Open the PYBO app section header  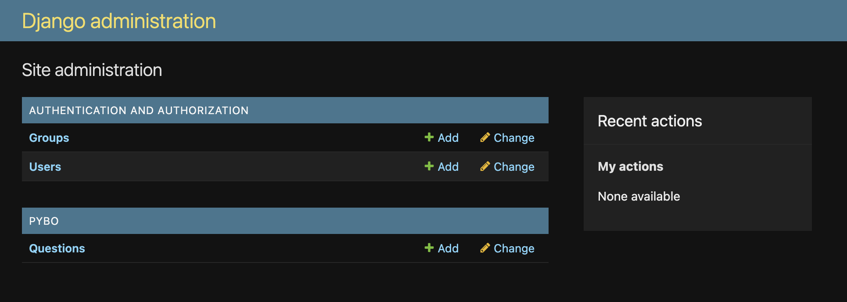(x=44, y=221)
